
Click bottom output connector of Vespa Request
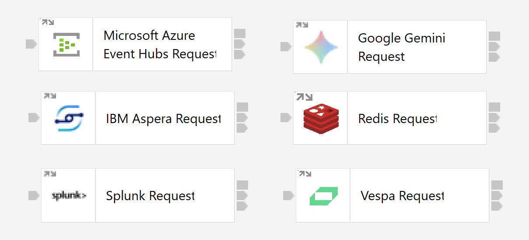[x=497, y=206]
